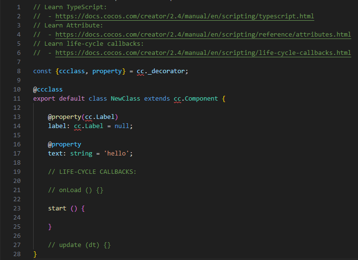Click 'text' property name on line 17
Viewport: 358px width, 260px height.
click(55, 154)
